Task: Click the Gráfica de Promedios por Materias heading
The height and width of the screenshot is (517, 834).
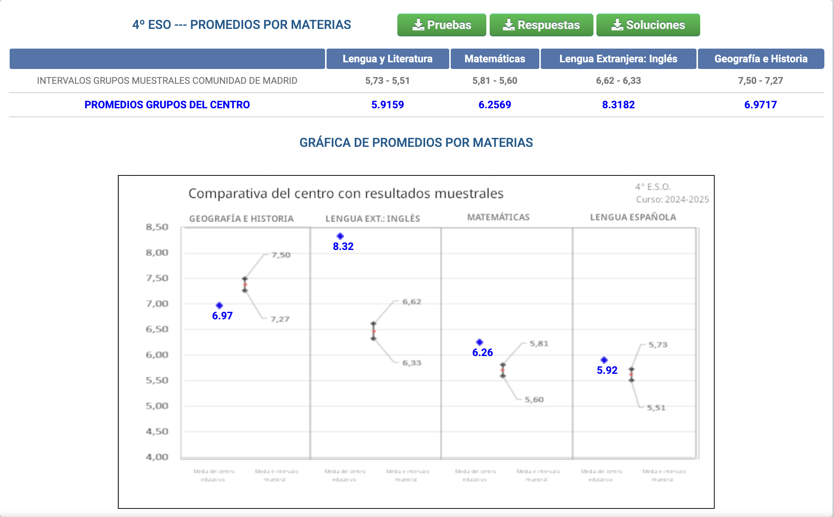Action: point(416,142)
